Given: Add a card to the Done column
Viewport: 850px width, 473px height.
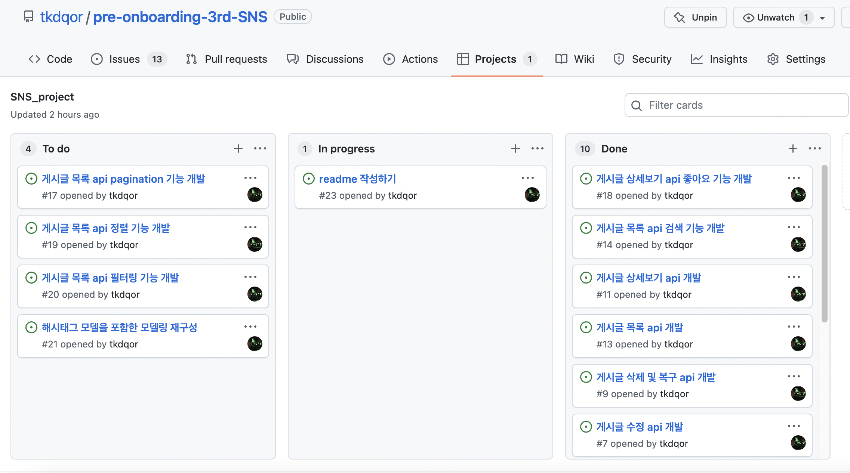Looking at the screenshot, I should point(793,149).
